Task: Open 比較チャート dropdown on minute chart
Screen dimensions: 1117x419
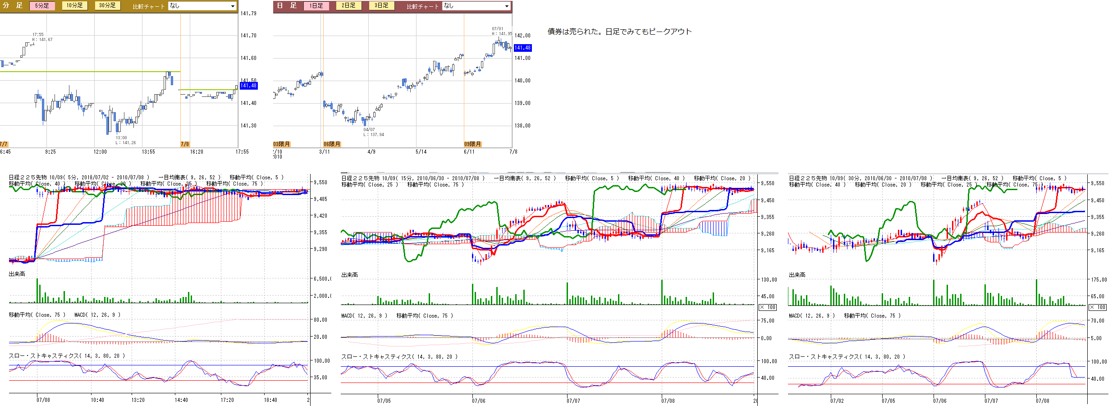Action: [x=202, y=6]
